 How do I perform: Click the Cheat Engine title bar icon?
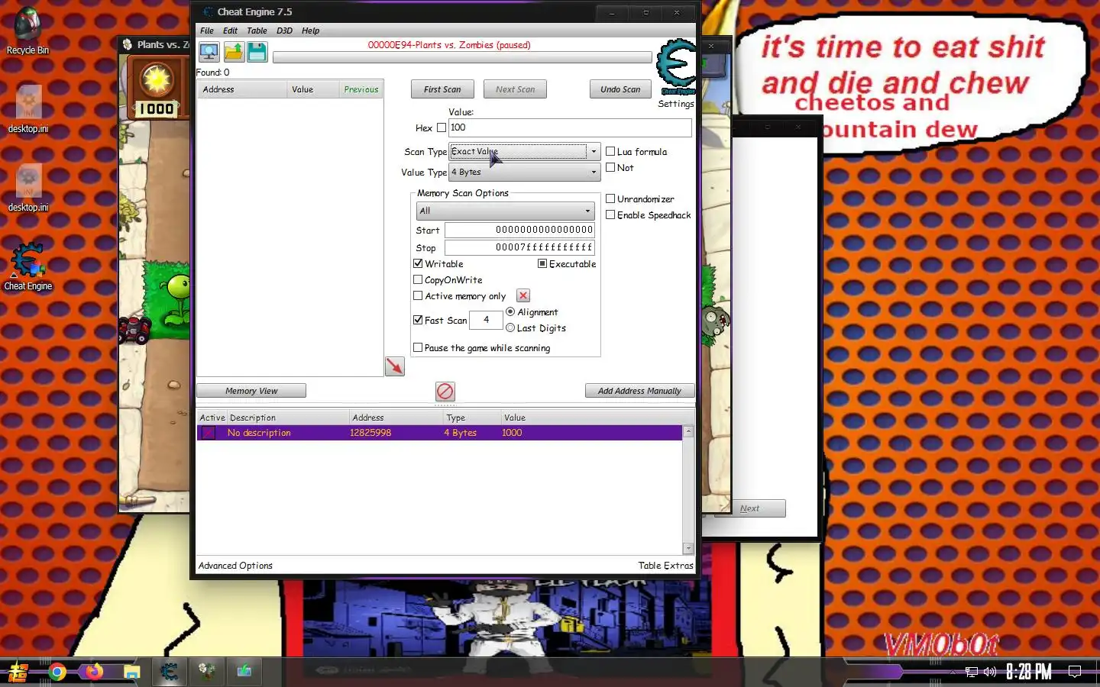(x=208, y=12)
